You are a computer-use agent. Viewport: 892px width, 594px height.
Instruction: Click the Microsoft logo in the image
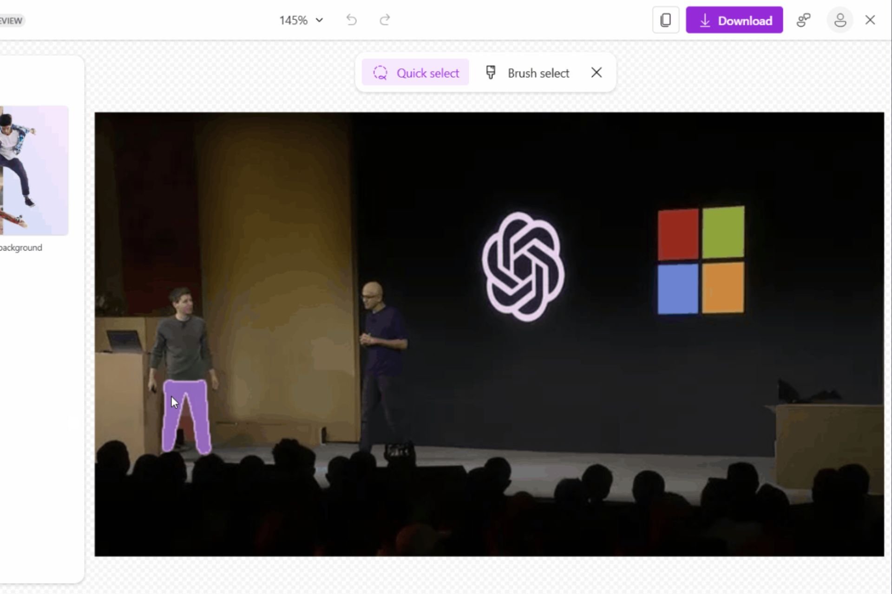point(701,260)
